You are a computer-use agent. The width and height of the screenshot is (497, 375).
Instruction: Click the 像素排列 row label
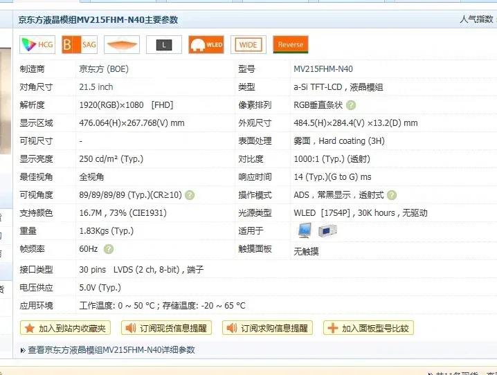(255, 105)
